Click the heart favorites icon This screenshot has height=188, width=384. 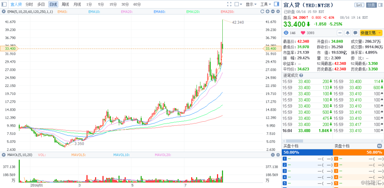coord(303,33)
